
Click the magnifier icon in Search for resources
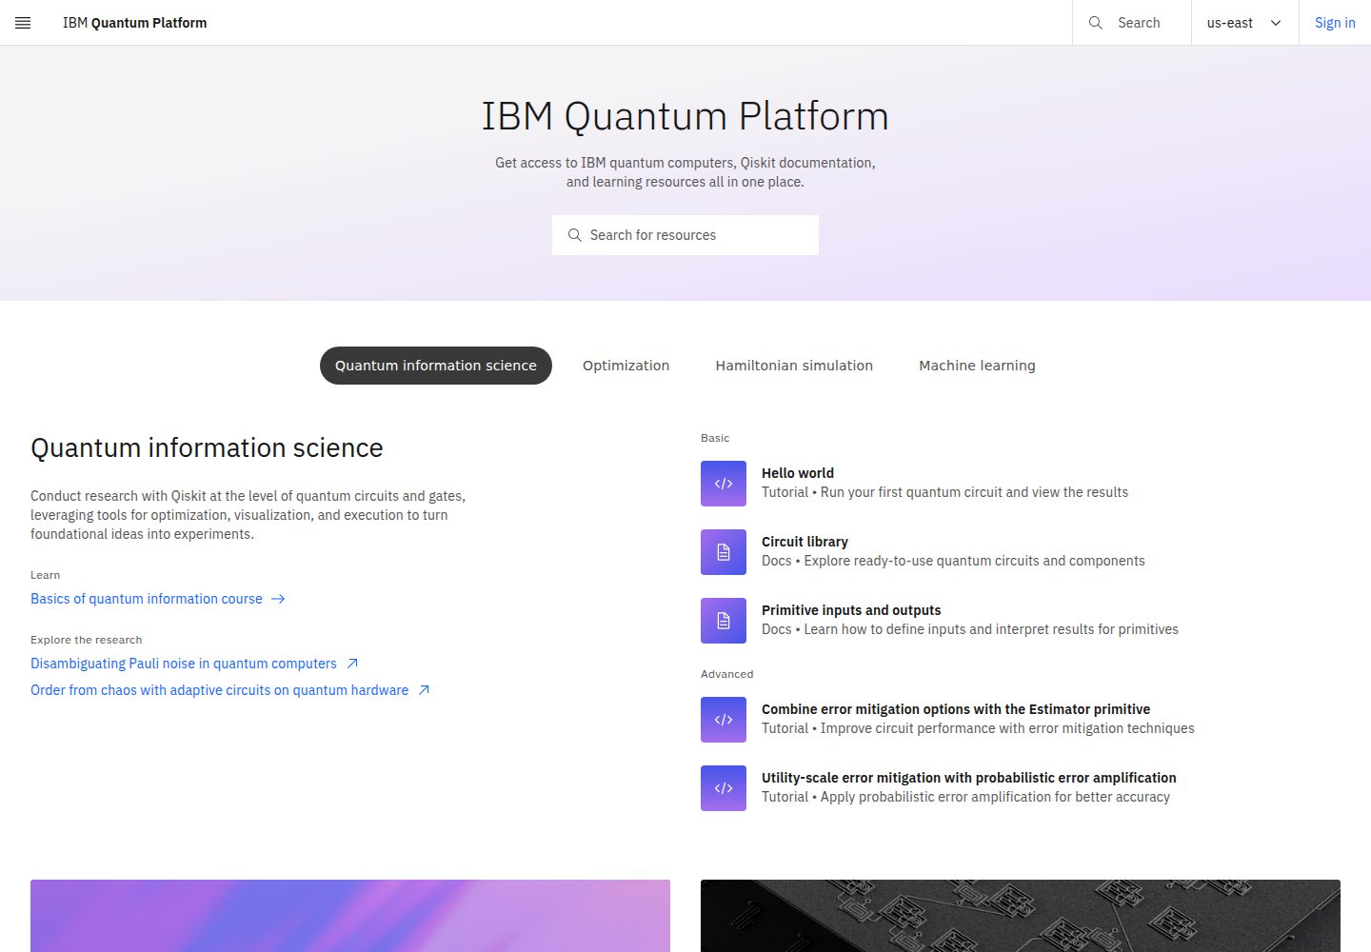(575, 235)
